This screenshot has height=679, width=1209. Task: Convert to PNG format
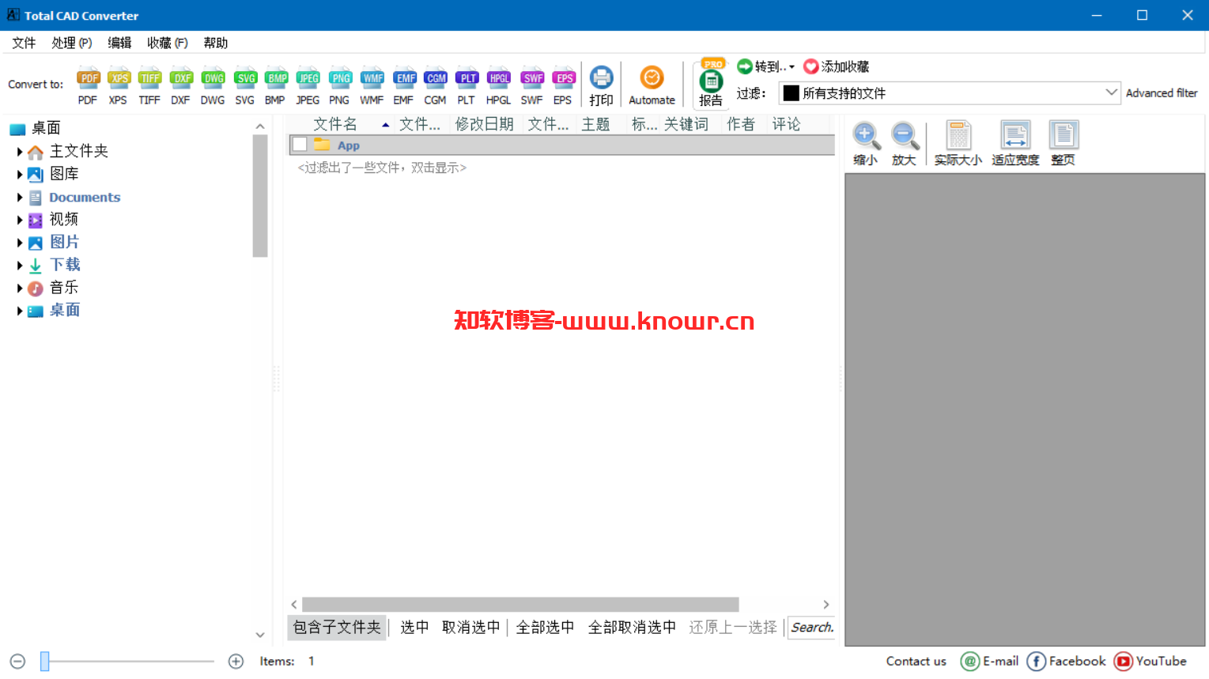click(340, 85)
